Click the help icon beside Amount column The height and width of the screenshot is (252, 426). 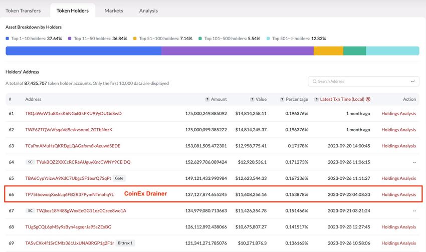pos(207,99)
